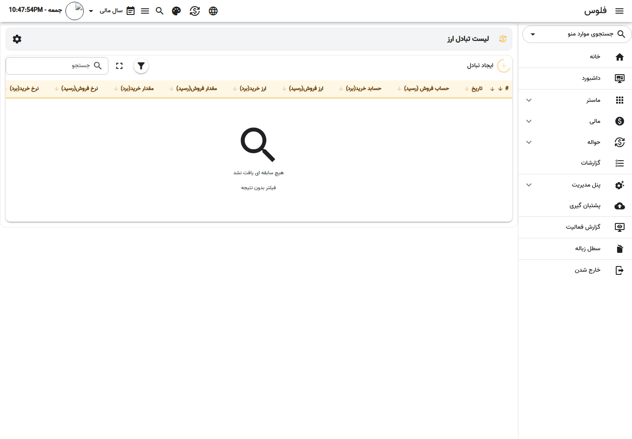
Task: Click the مالی dollar coin icon
Action: (620, 121)
